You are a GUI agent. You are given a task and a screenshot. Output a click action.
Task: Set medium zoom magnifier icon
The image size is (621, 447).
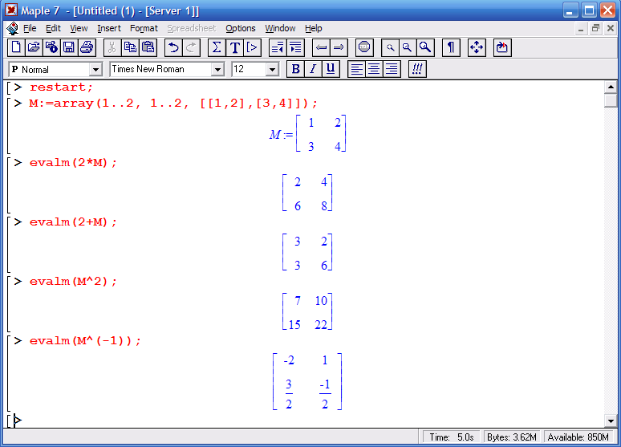(408, 47)
